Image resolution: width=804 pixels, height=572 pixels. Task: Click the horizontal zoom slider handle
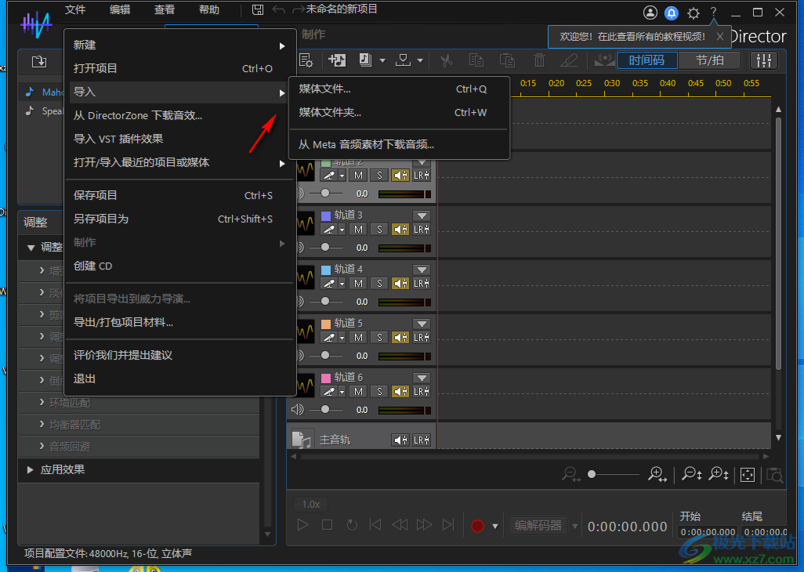point(592,474)
